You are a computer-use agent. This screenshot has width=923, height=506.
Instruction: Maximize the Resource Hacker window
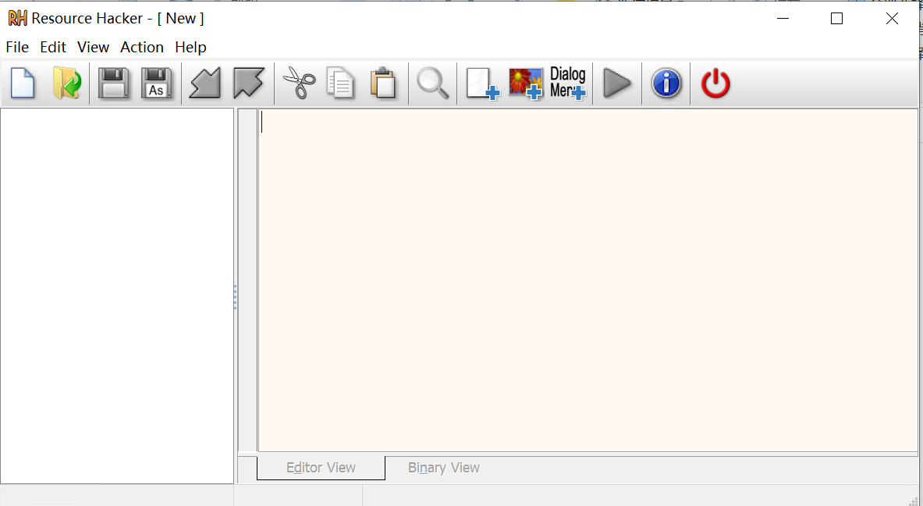point(836,18)
